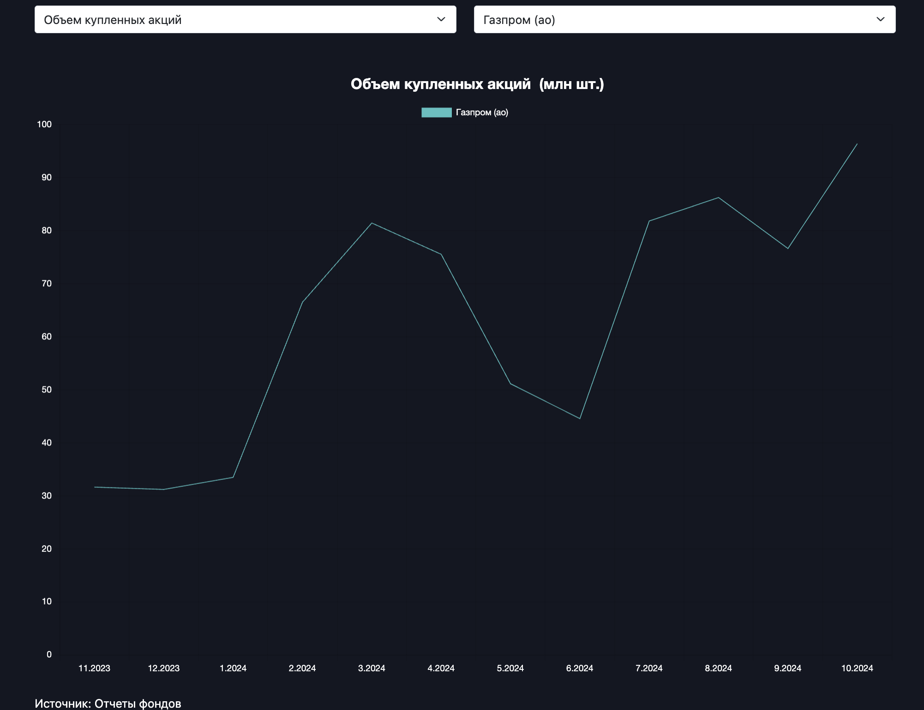
Task: Click the 11.2023 x-axis label
Action: (94, 668)
